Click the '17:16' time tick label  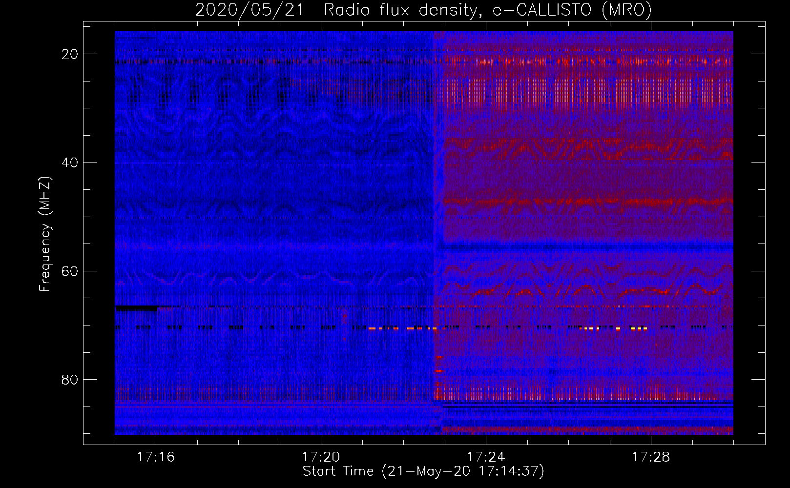coord(156,457)
